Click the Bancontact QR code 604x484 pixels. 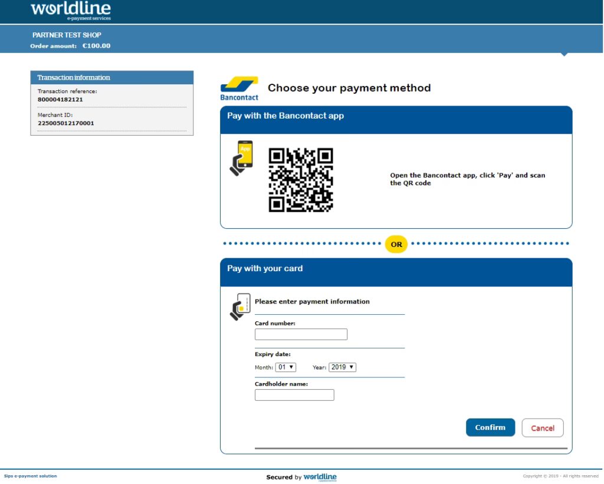tap(301, 180)
